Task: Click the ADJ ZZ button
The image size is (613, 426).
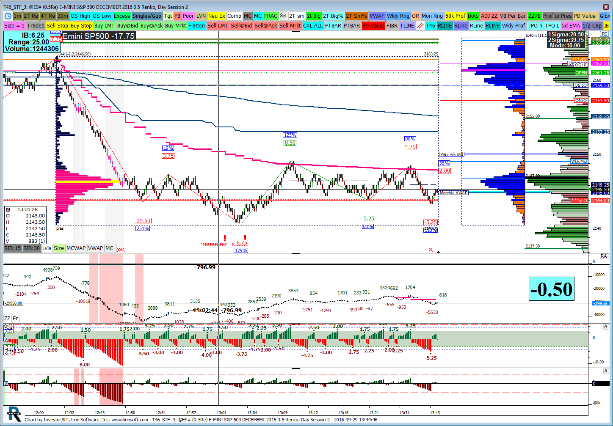Action: coord(489,16)
